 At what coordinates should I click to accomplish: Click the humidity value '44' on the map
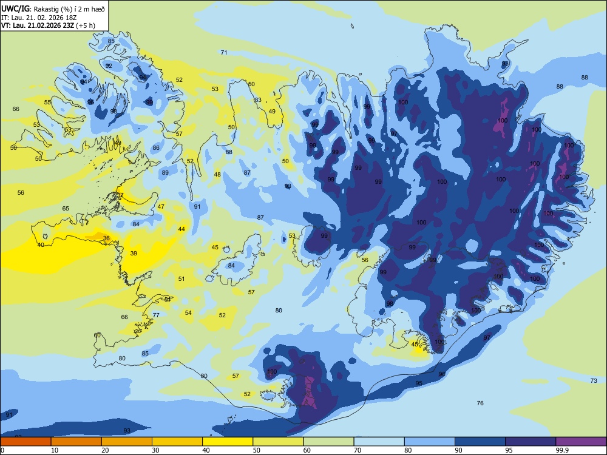point(181,229)
